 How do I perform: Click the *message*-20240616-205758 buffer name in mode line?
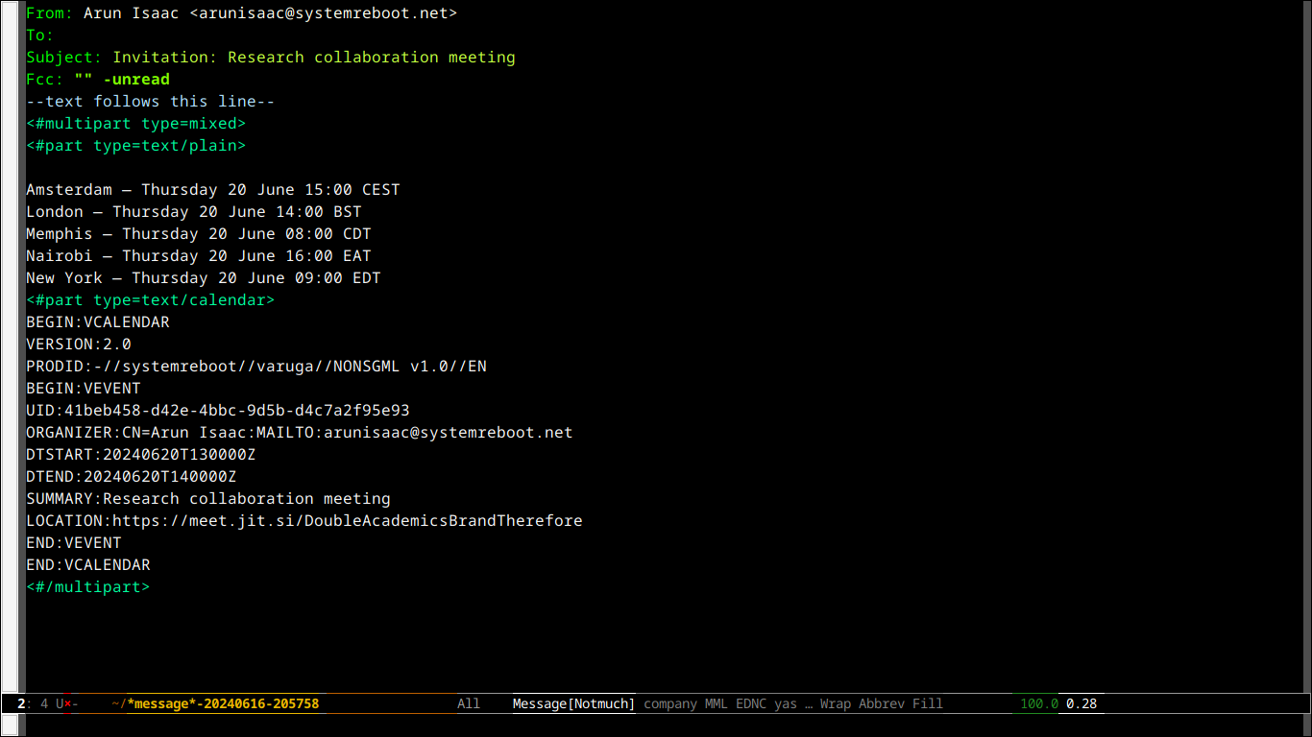tap(223, 703)
